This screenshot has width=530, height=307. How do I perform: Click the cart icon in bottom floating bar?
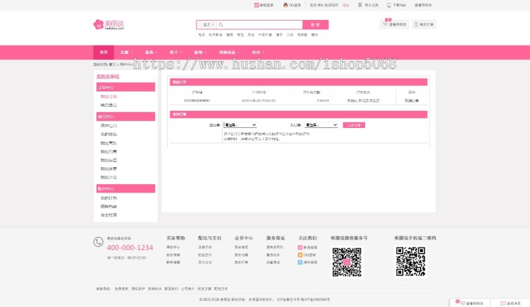pos(463,303)
